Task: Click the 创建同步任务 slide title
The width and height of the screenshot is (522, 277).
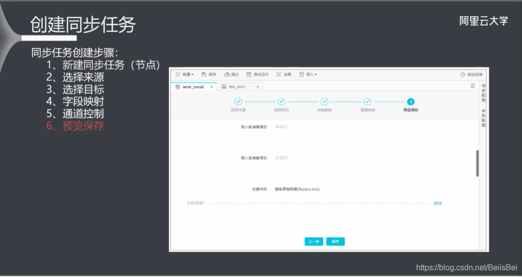Action: coord(83,25)
